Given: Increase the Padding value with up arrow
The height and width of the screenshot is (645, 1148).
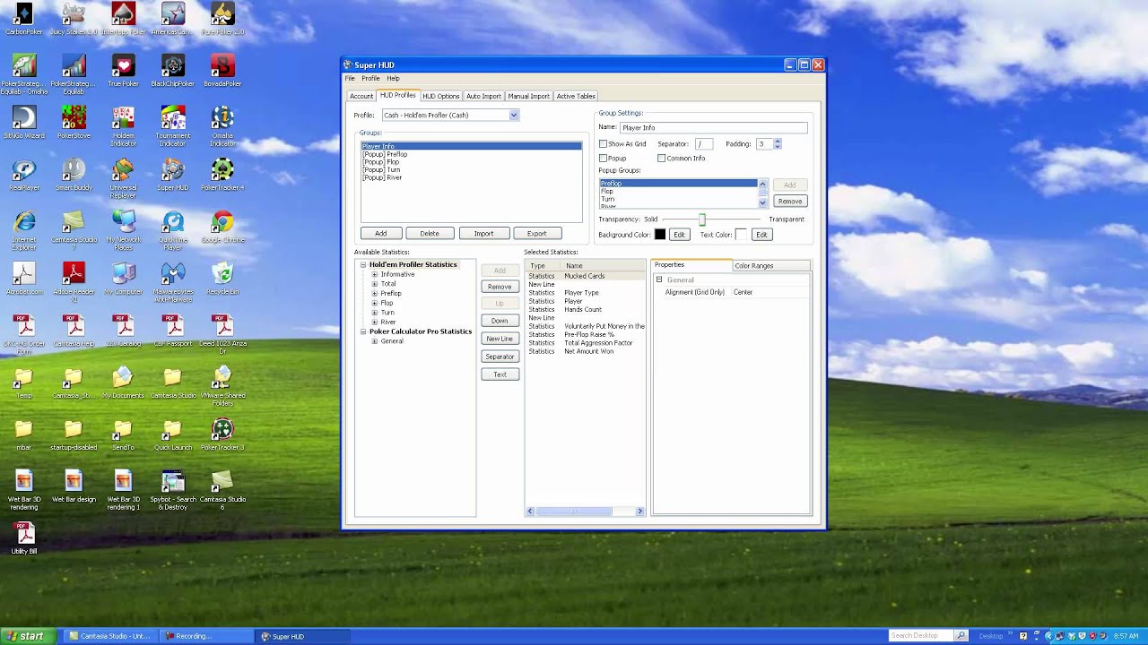Looking at the screenshot, I should click(x=778, y=142).
